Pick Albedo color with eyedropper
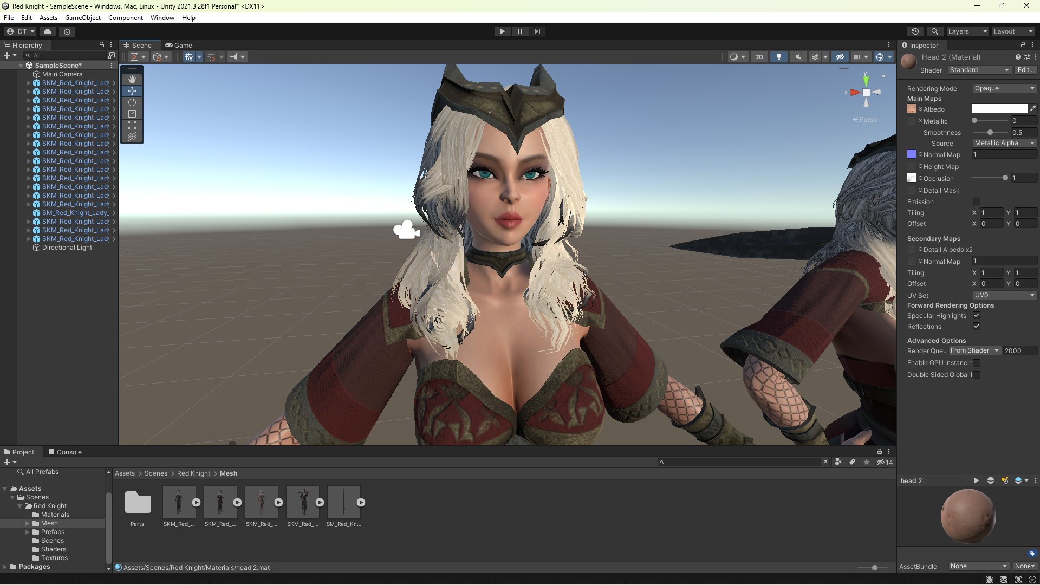Screen dimensions: 1040x585 (x=1033, y=109)
